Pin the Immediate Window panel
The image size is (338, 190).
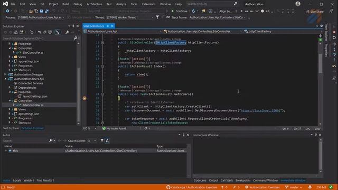(x=316, y=135)
